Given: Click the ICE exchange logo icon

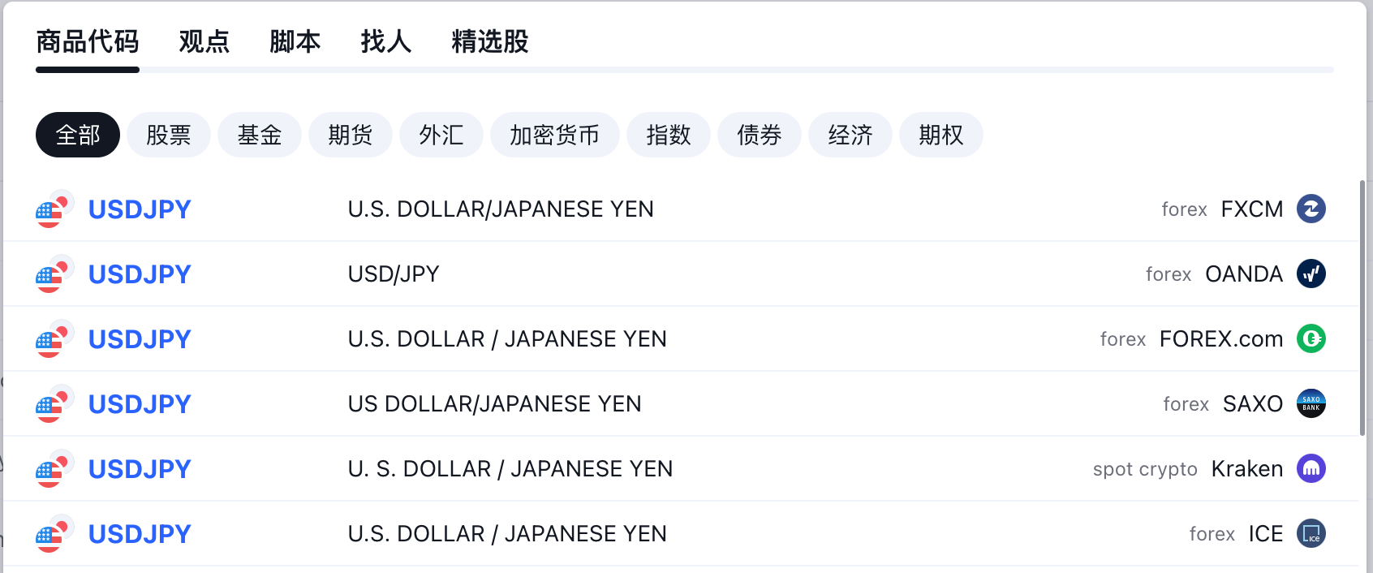Looking at the screenshot, I should click(x=1311, y=533).
